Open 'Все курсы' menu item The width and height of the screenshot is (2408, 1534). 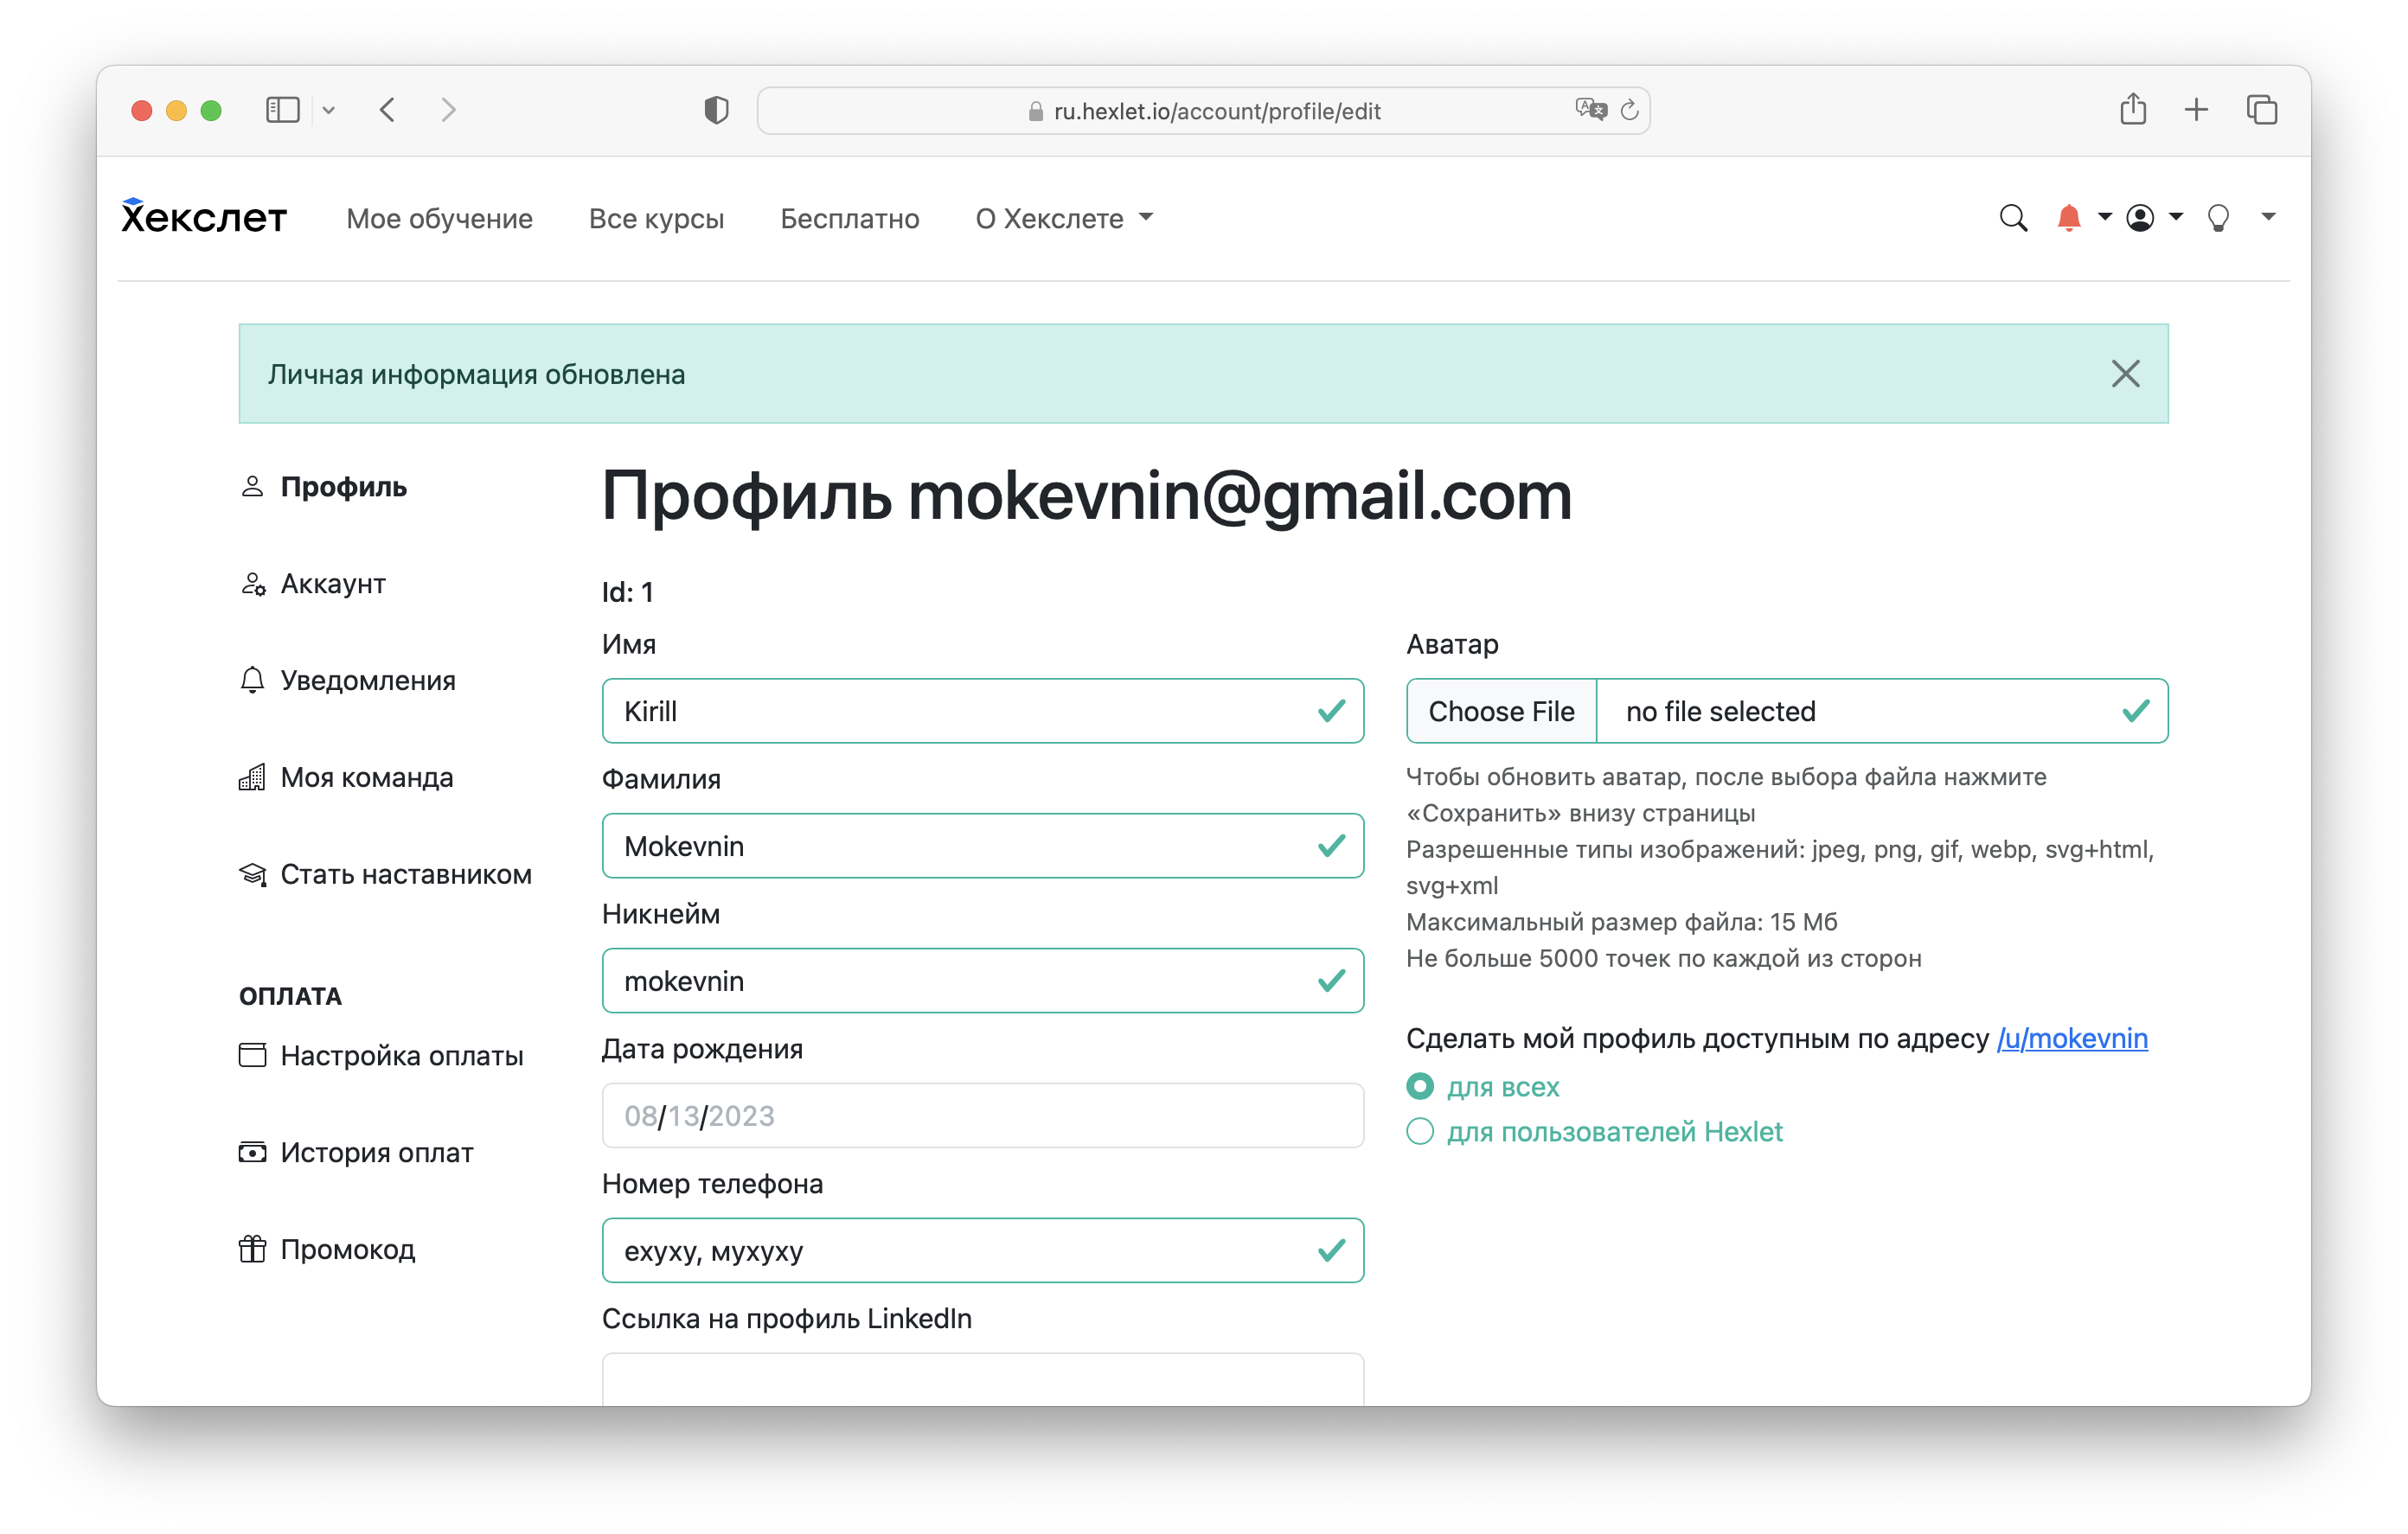coord(656,218)
